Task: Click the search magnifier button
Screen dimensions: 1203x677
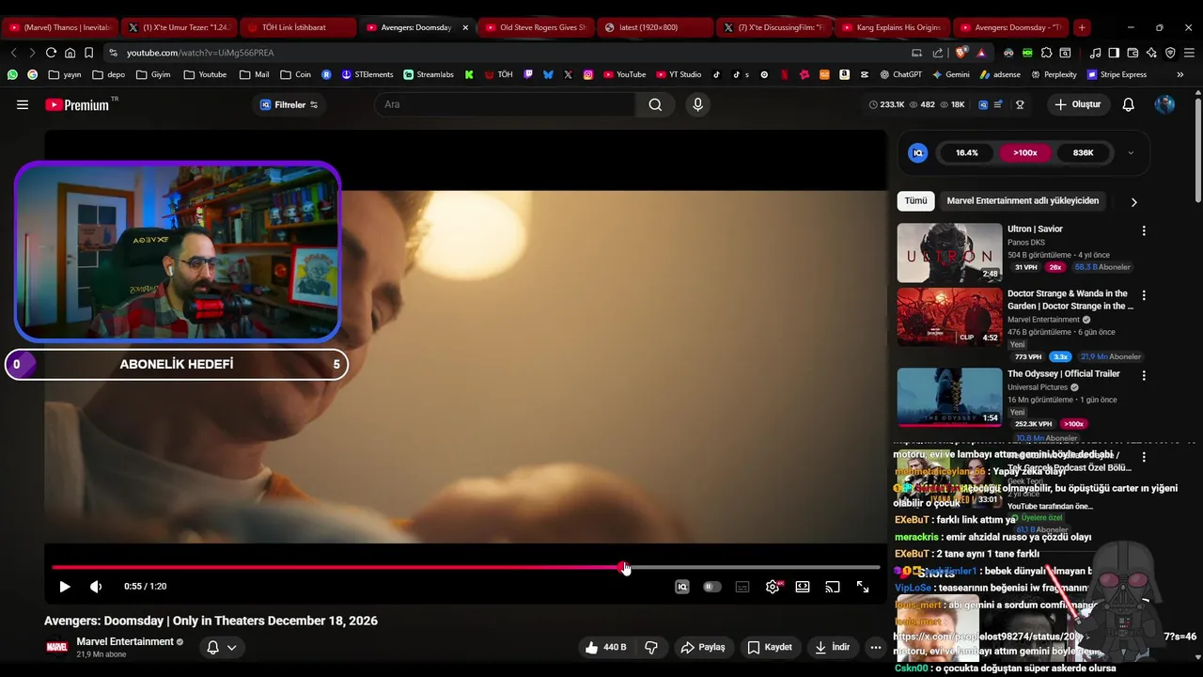Action: coord(655,104)
